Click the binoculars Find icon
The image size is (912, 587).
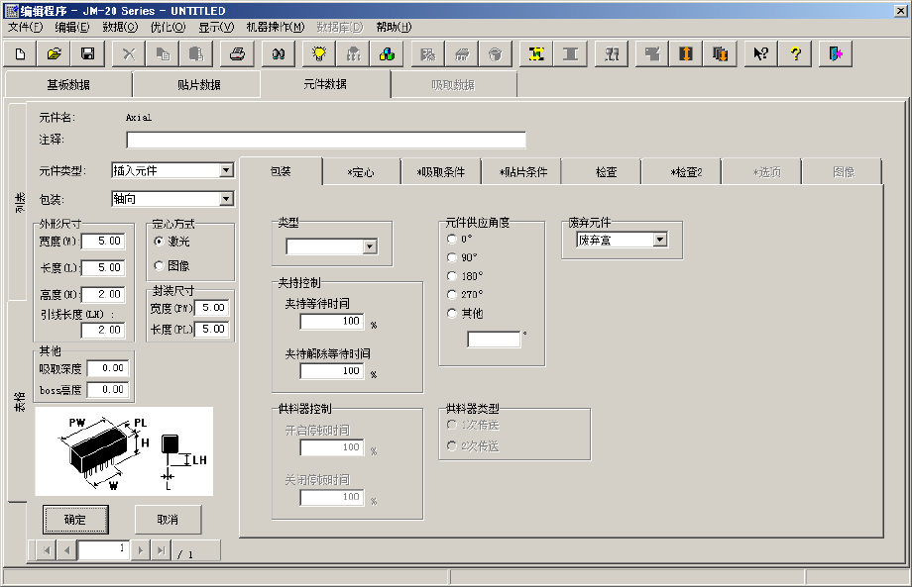(x=280, y=53)
